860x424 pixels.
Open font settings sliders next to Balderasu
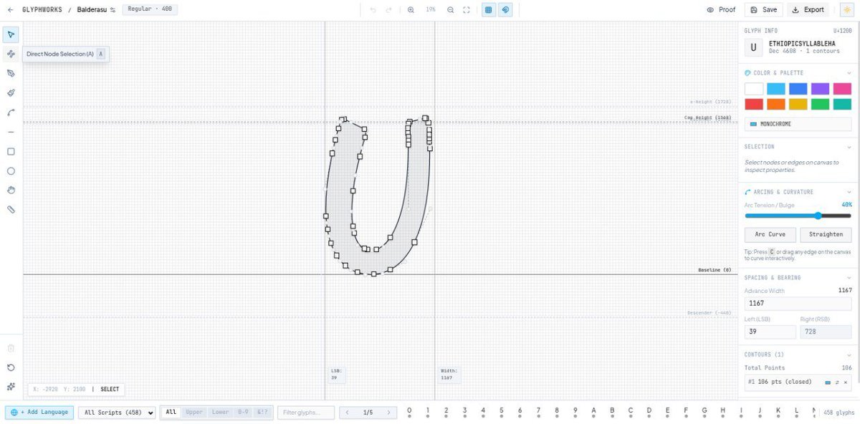tap(113, 10)
